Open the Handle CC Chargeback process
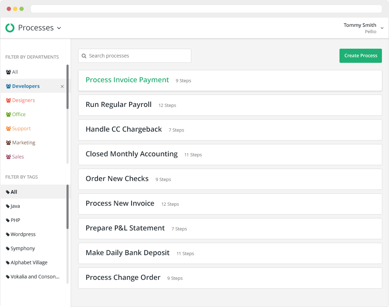This screenshot has width=389, height=307. [x=230, y=130]
